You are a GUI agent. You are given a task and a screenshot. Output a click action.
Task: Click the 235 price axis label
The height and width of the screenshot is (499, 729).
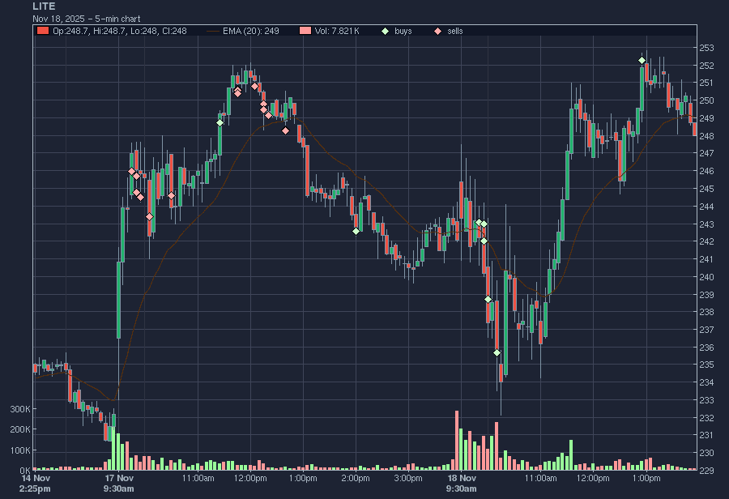point(706,365)
